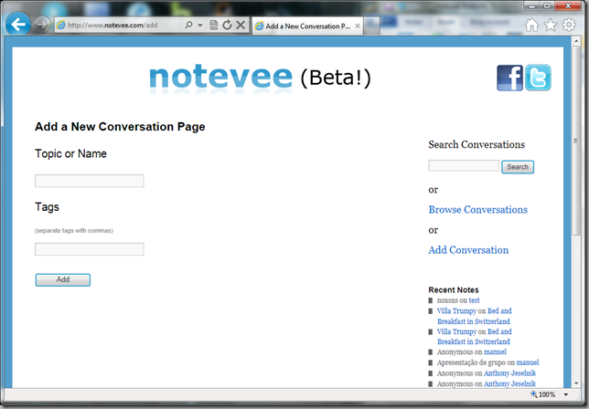The height and width of the screenshot is (409, 589).
Task: Click the Tags input field
Action: [90, 249]
